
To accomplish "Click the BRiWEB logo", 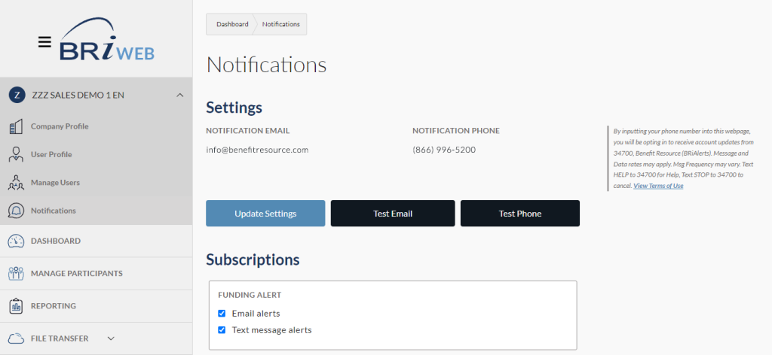I will coord(107,42).
